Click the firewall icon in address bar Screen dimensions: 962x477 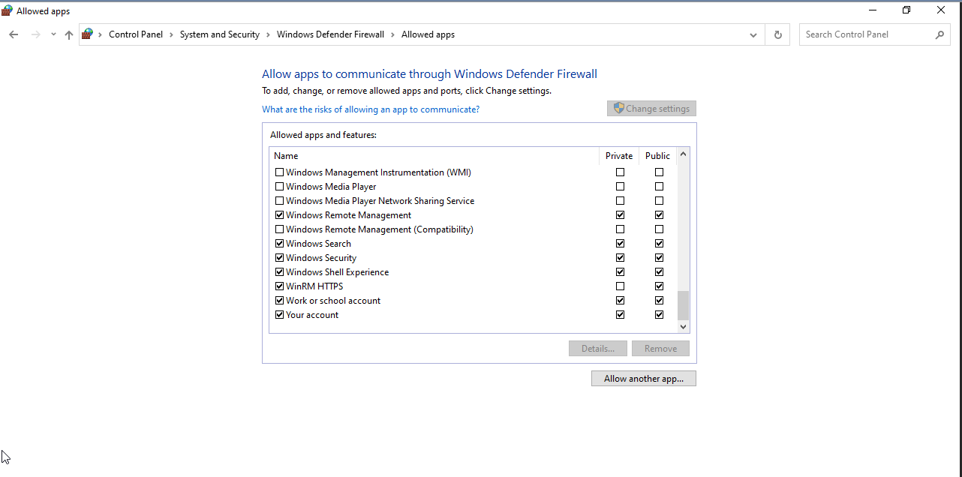click(88, 34)
